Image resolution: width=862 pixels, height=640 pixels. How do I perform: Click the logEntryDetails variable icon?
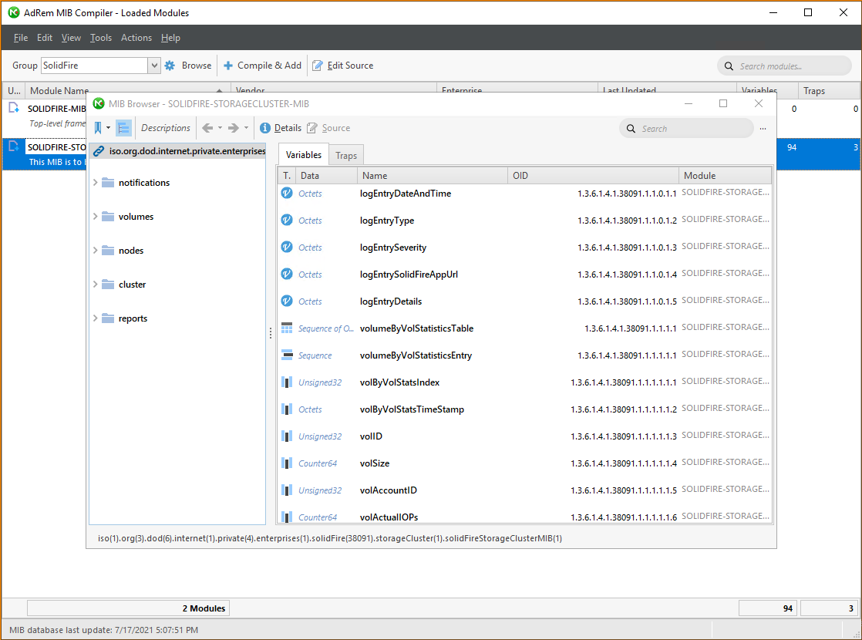point(287,301)
